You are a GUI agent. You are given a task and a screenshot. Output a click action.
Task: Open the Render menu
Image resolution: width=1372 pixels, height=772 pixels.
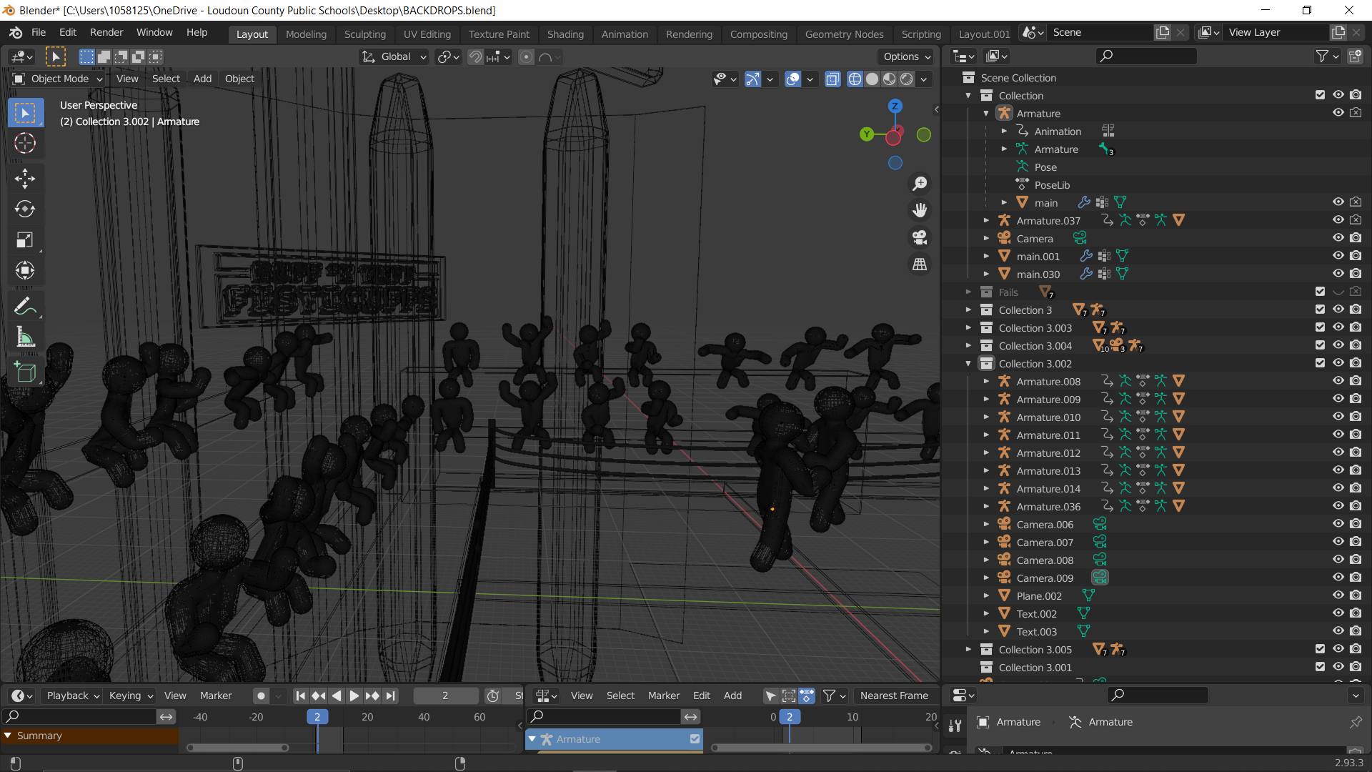point(106,32)
